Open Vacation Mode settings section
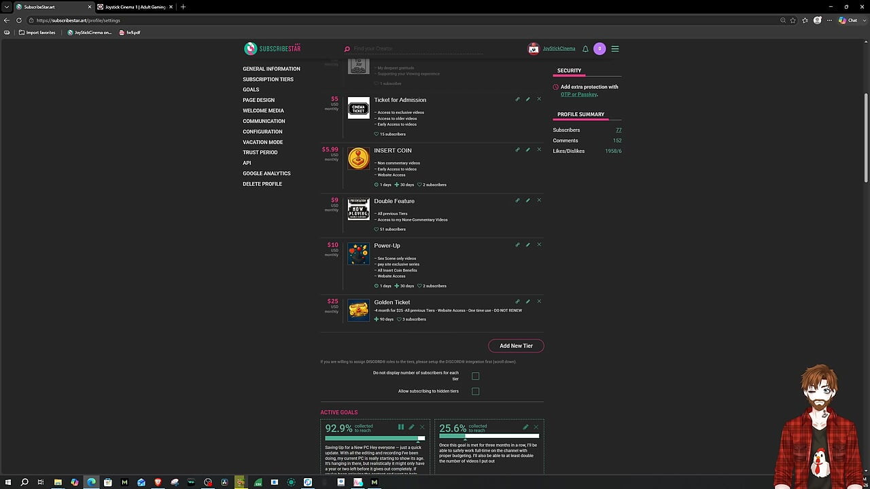 (x=263, y=142)
